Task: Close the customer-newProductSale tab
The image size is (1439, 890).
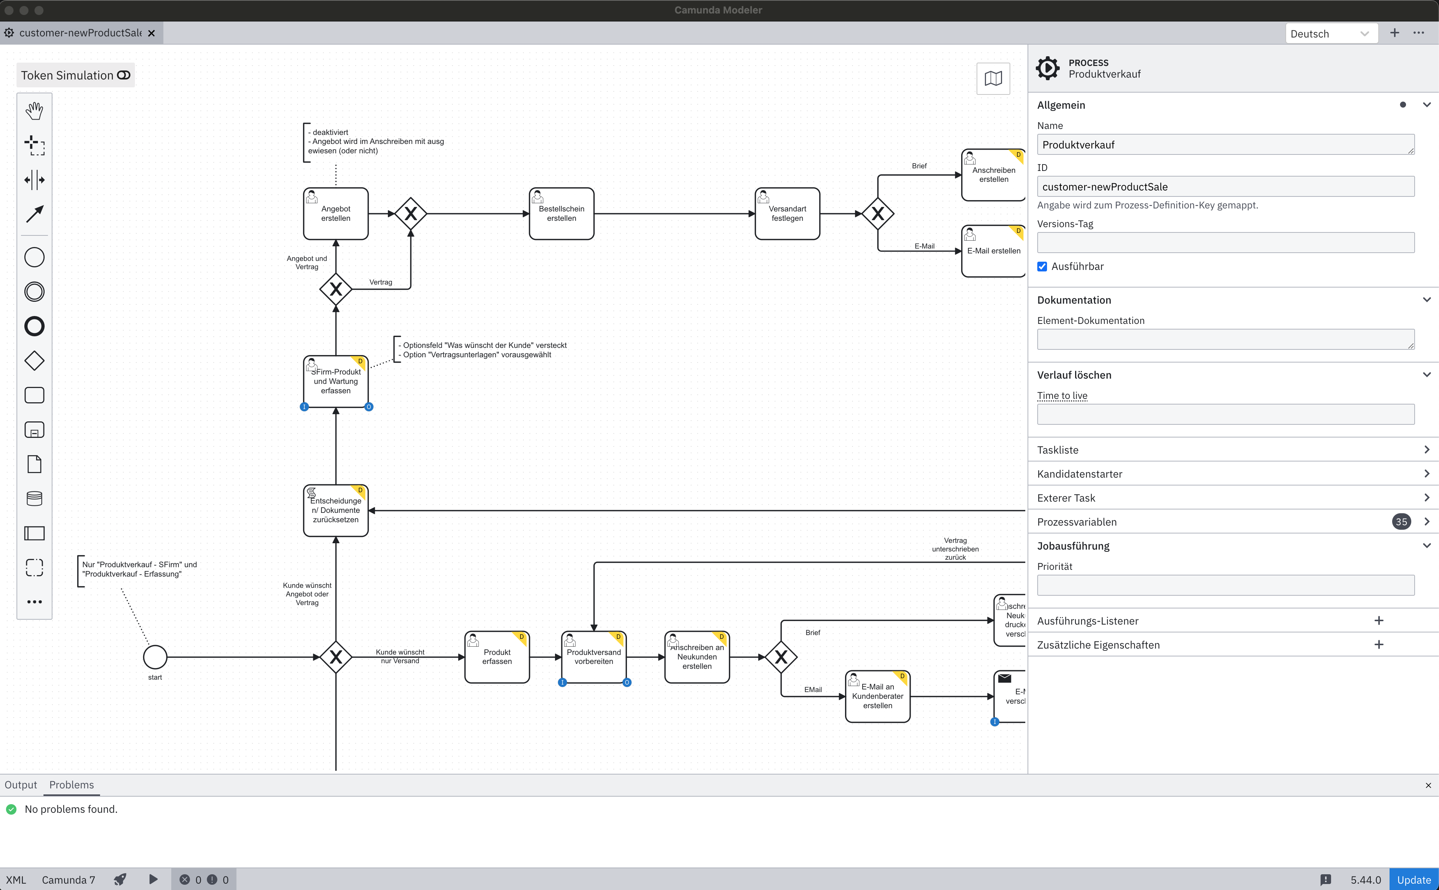Action: pos(151,33)
